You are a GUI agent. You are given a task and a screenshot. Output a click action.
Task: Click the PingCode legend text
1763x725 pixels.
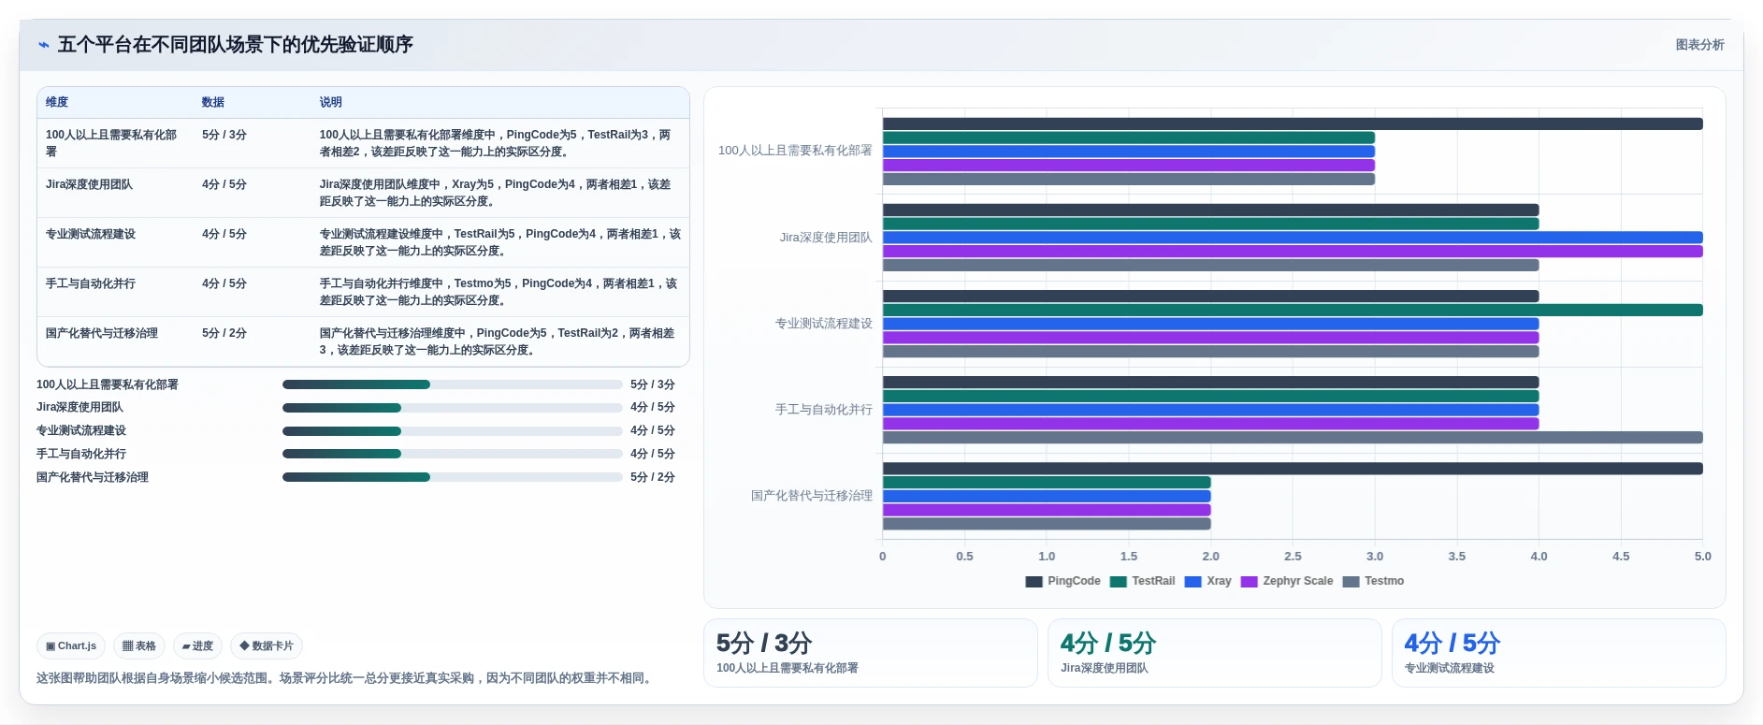pyautogui.click(x=1074, y=581)
